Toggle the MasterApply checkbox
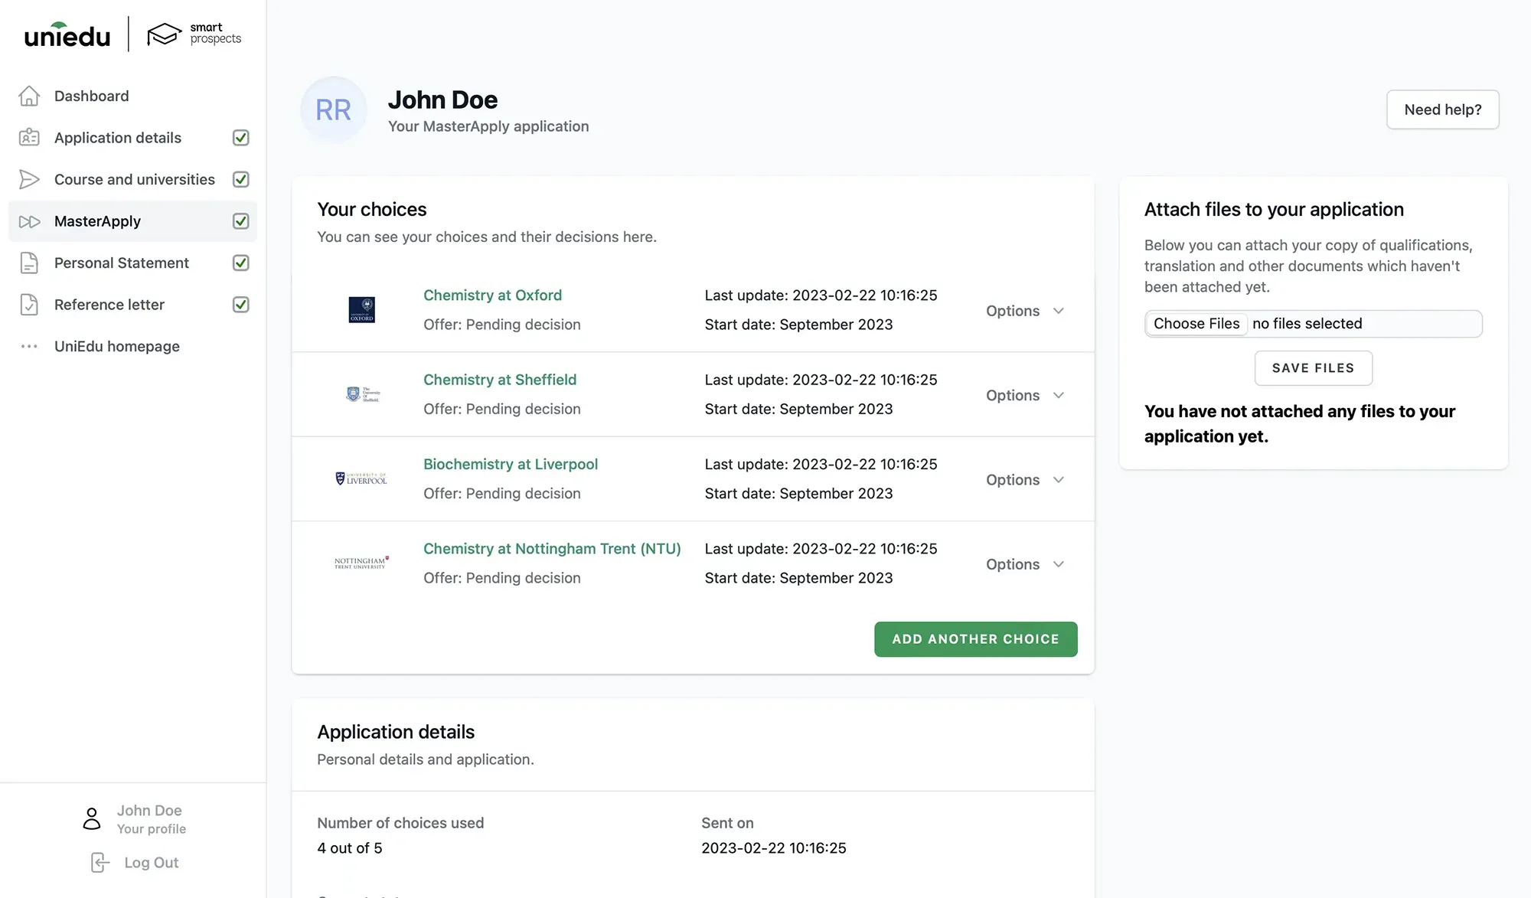Viewport: 1531px width, 898px height. (x=240, y=221)
